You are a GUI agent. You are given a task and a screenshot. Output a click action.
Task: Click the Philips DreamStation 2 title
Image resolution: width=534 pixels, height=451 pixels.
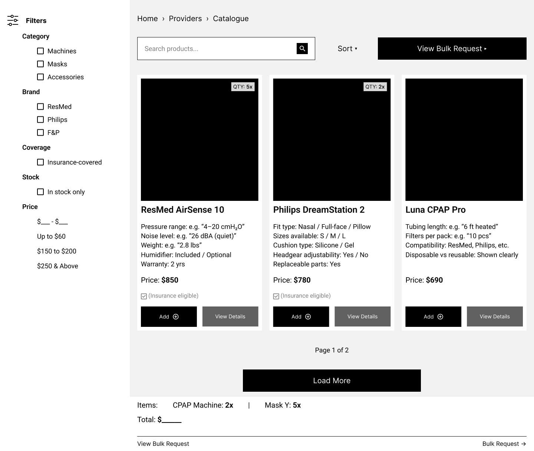point(319,210)
